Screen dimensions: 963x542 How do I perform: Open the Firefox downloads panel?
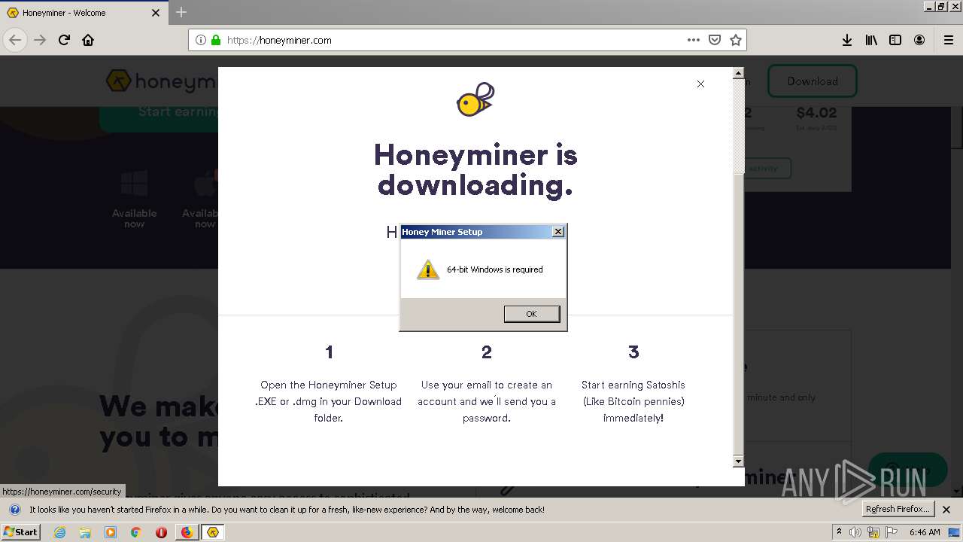pyautogui.click(x=847, y=40)
